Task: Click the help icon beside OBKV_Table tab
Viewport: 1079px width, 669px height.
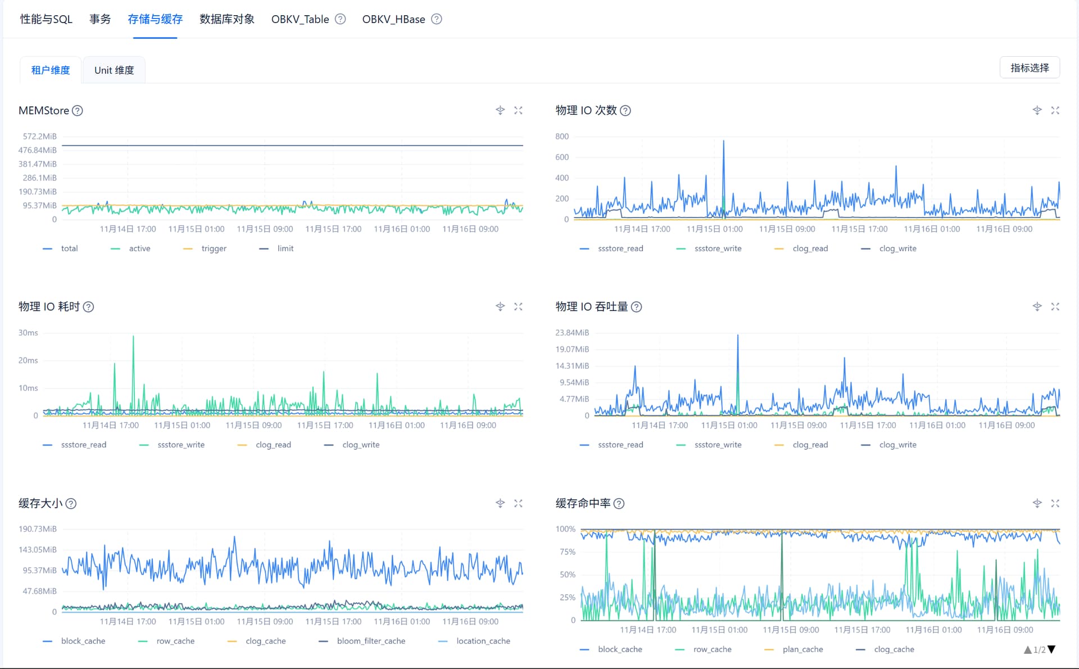Action: (340, 19)
